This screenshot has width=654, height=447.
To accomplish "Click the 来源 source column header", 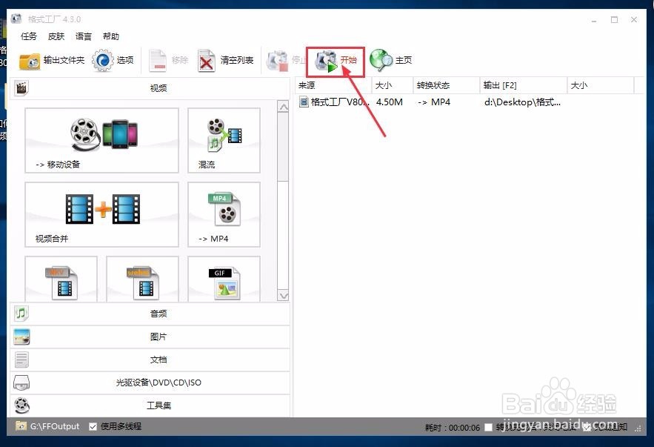I will [x=333, y=85].
